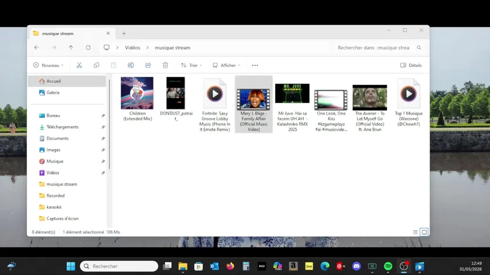Open a new Explorer tab with the plus button
The image size is (490, 275).
pyautogui.click(x=124, y=33)
